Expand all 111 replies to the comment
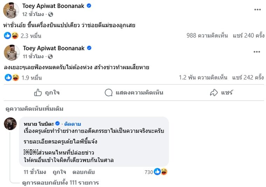The height and width of the screenshot is (187, 266). [60, 182]
